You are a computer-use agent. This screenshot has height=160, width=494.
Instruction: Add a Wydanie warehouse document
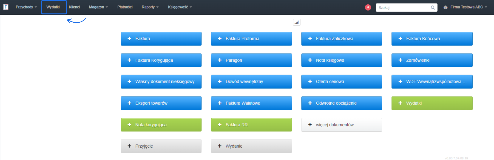251,146
